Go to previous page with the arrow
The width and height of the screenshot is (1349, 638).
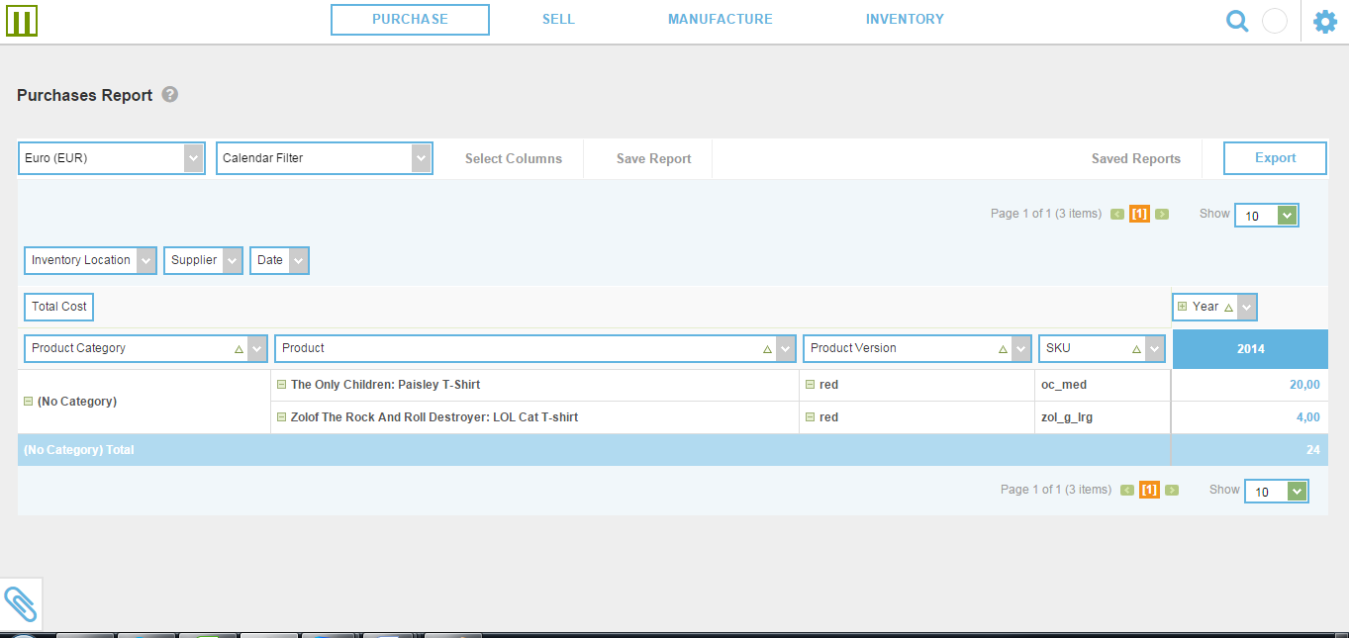1116,214
